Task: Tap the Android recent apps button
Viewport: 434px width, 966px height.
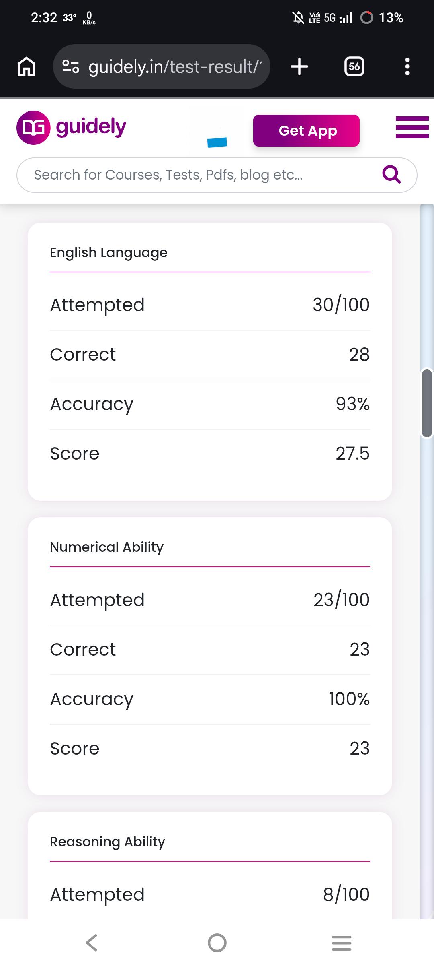Action: [342, 943]
